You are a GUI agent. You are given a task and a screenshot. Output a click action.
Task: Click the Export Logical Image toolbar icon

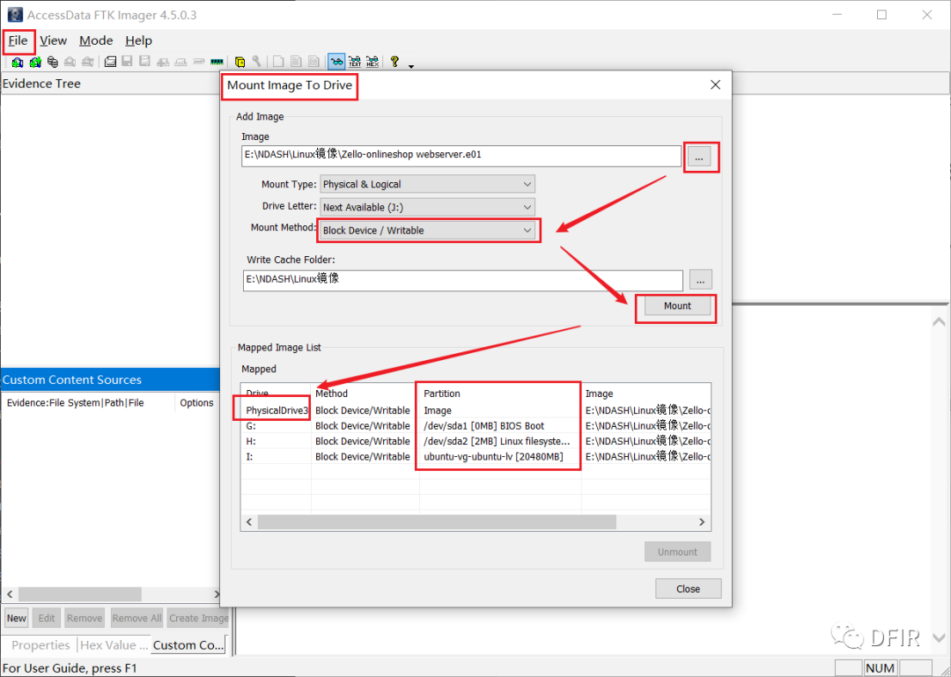pos(145,62)
